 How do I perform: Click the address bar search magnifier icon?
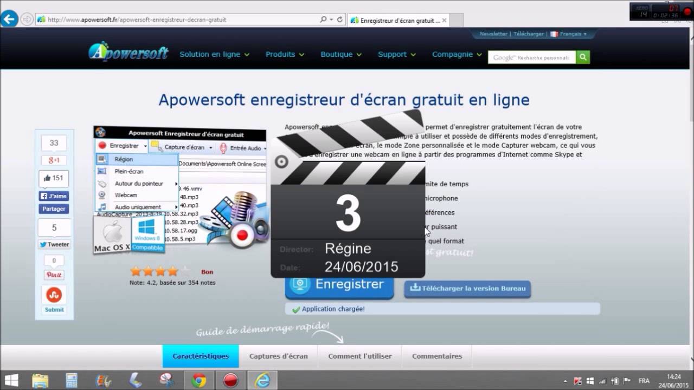pyautogui.click(x=323, y=19)
